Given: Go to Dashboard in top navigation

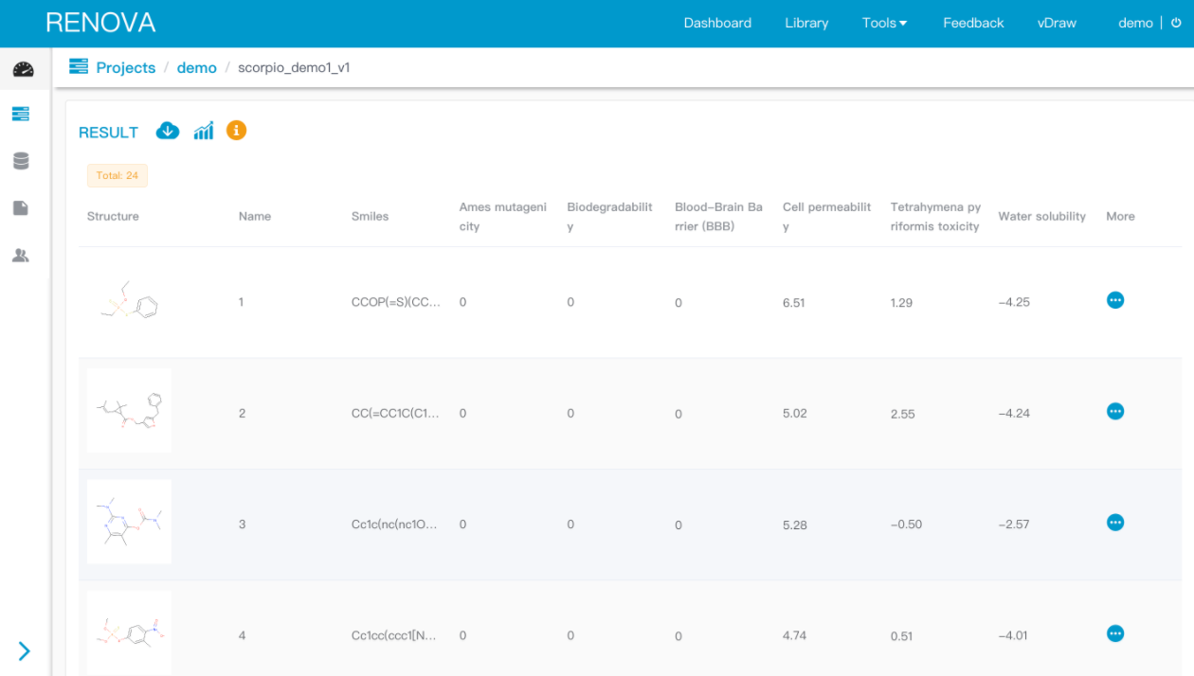Looking at the screenshot, I should tap(717, 23).
